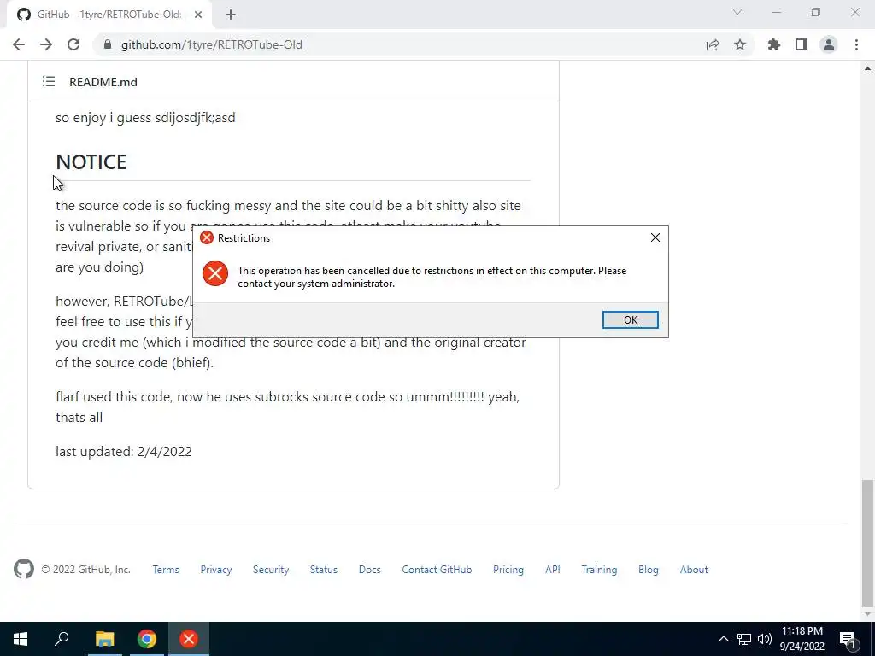Click the page vertical scrollbar thumb
This screenshot has height=656, width=875.
tap(867, 542)
